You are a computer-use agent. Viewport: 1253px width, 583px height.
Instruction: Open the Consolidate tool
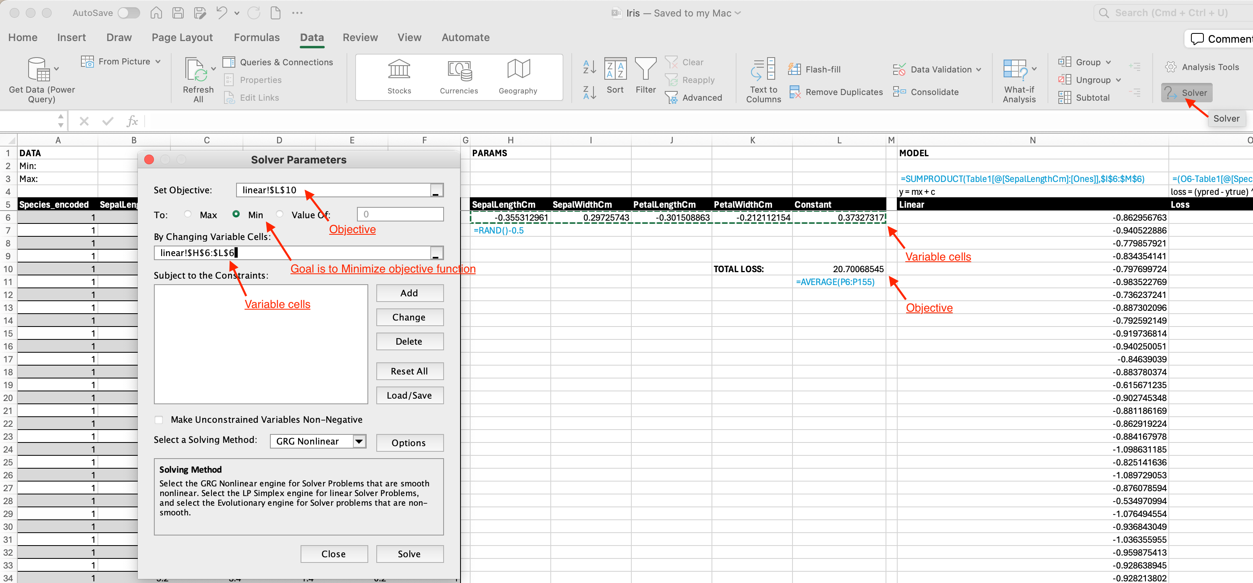tap(925, 91)
